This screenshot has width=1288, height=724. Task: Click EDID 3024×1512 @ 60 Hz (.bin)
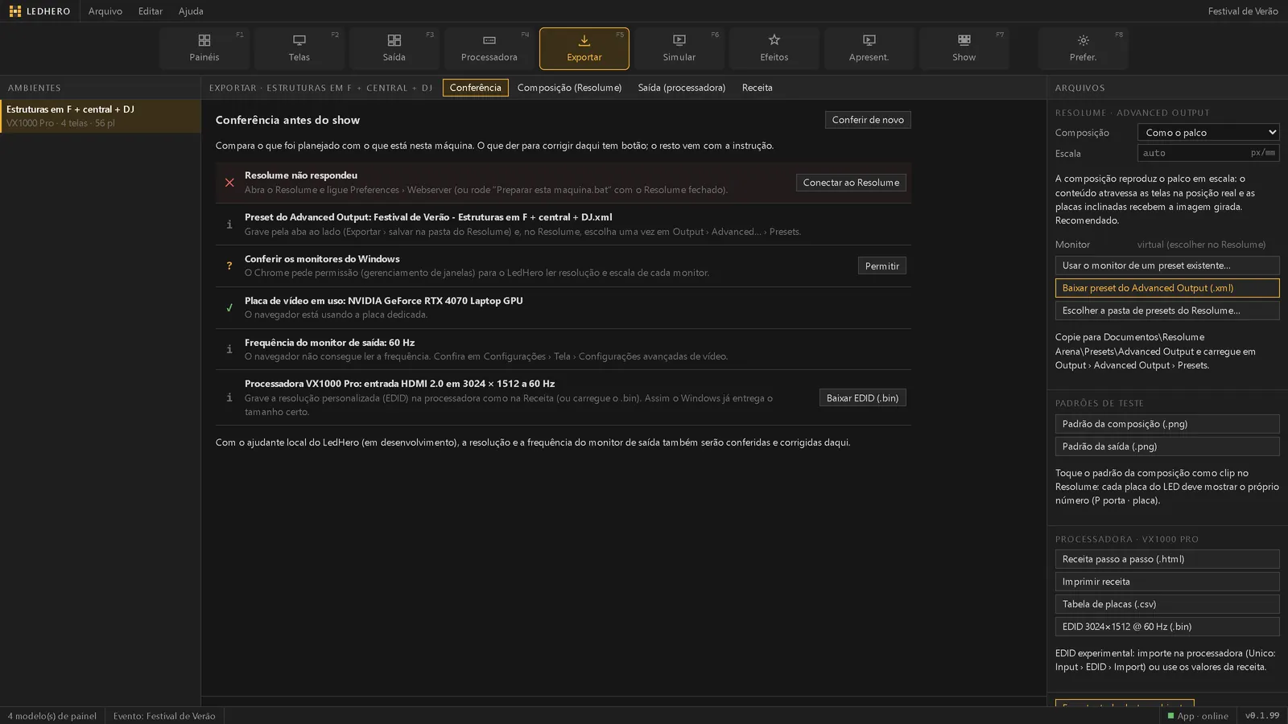pyautogui.click(x=1167, y=627)
